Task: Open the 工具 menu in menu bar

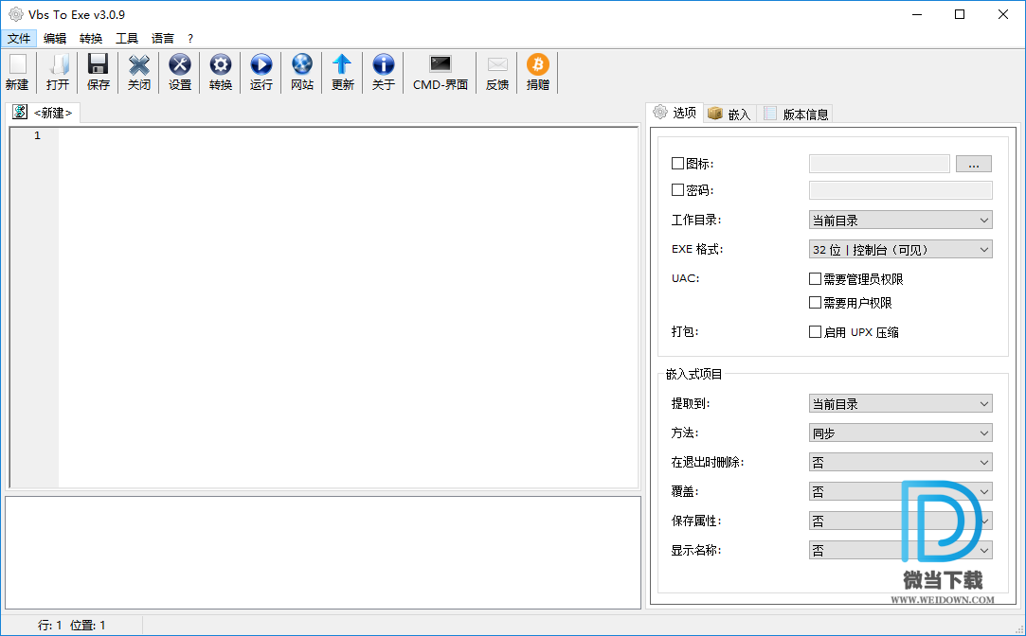Action: pyautogui.click(x=127, y=39)
